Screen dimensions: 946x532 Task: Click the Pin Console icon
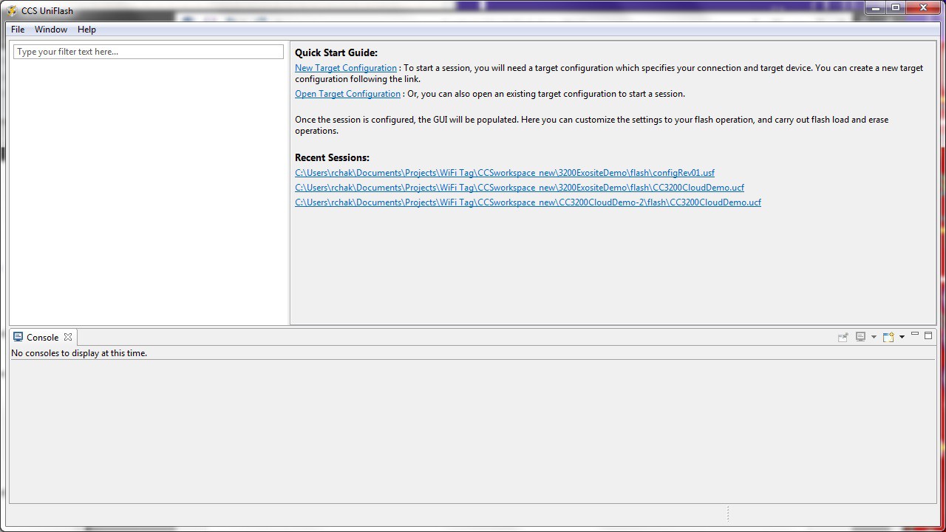tap(843, 337)
